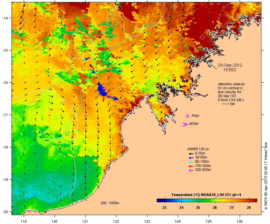Click the longitude axis label 126
270x224 pixels.
pos(240,221)
